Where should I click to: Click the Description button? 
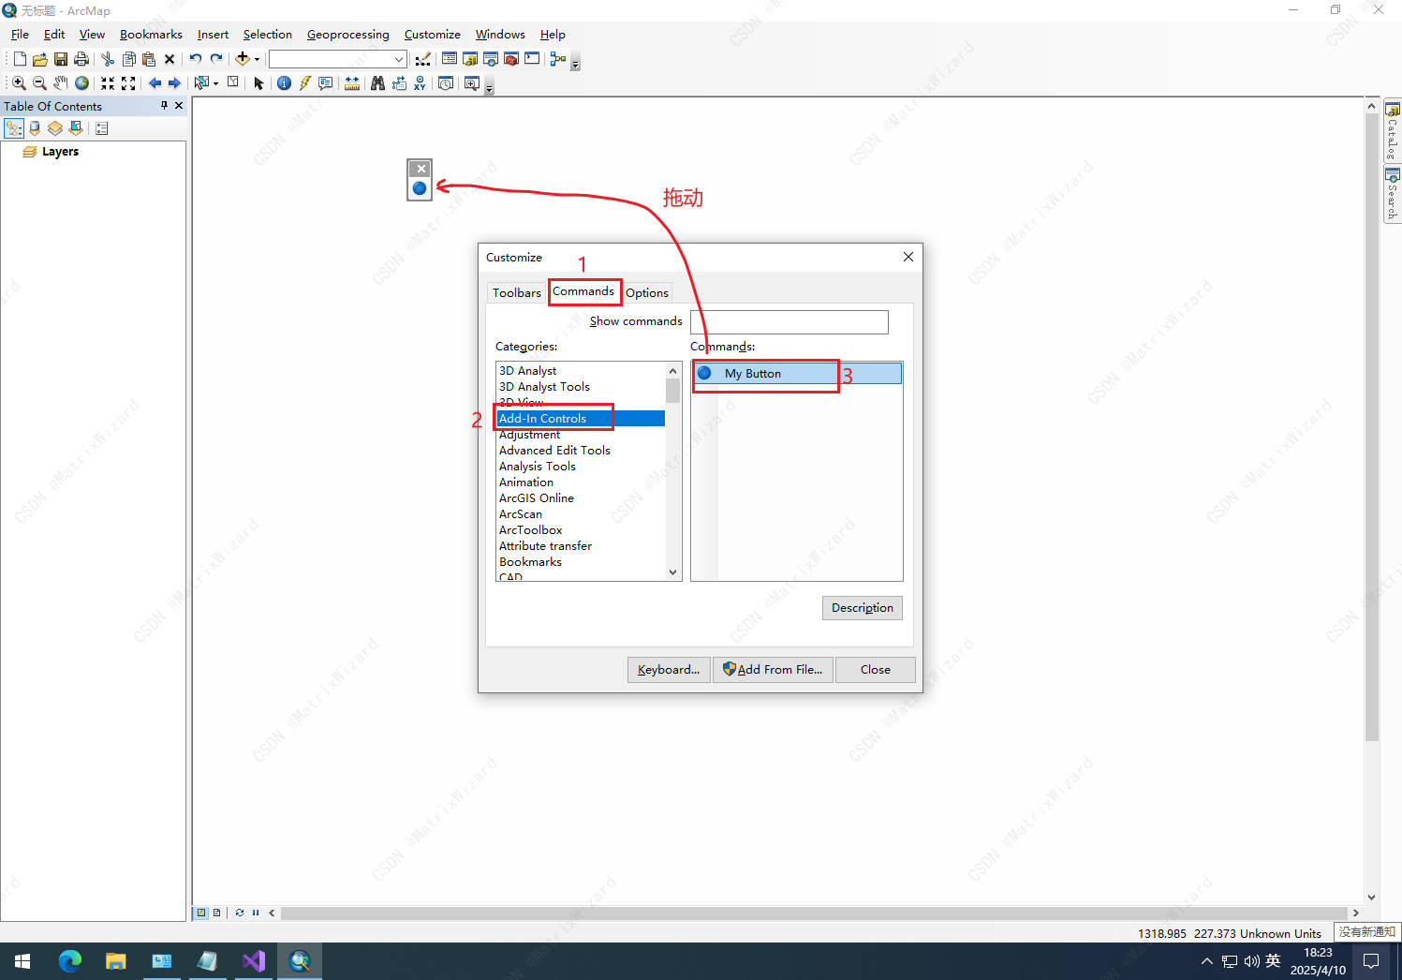(863, 608)
